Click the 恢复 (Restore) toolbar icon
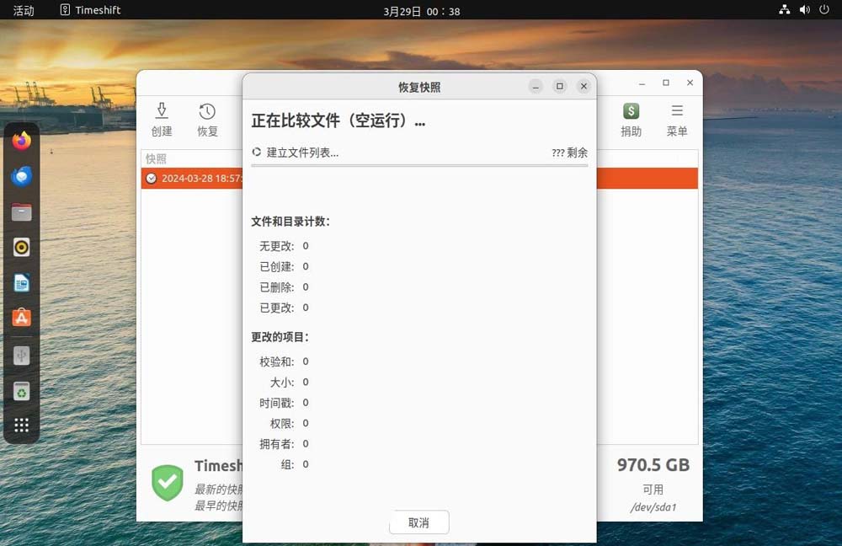The width and height of the screenshot is (842, 546). click(x=207, y=119)
